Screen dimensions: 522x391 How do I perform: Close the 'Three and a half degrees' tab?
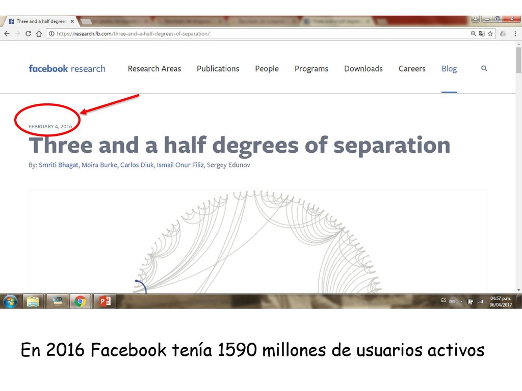[x=72, y=21]
